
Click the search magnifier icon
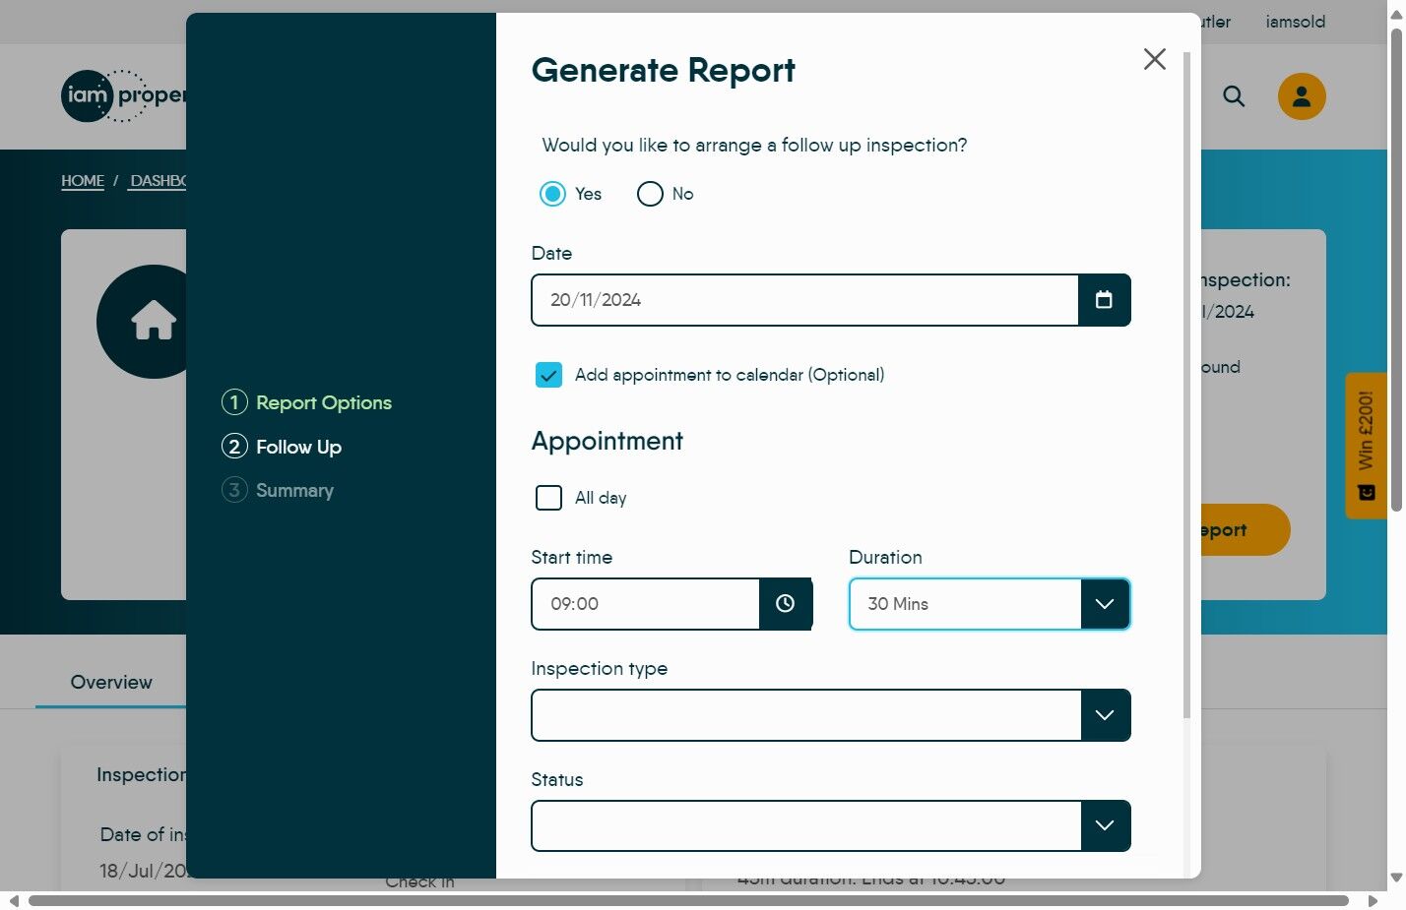coord(1234,96)
